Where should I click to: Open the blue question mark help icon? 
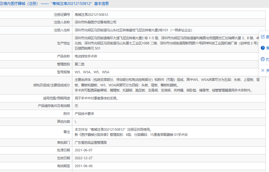[263, 48]
